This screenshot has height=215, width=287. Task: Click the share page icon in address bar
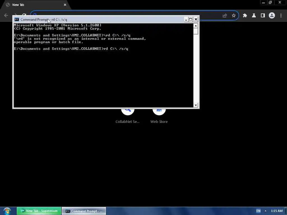(225, 16)
